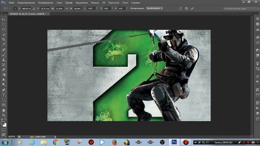260x146 pixels.
Task: Select the Hand tool
Action: coord(4,110)
